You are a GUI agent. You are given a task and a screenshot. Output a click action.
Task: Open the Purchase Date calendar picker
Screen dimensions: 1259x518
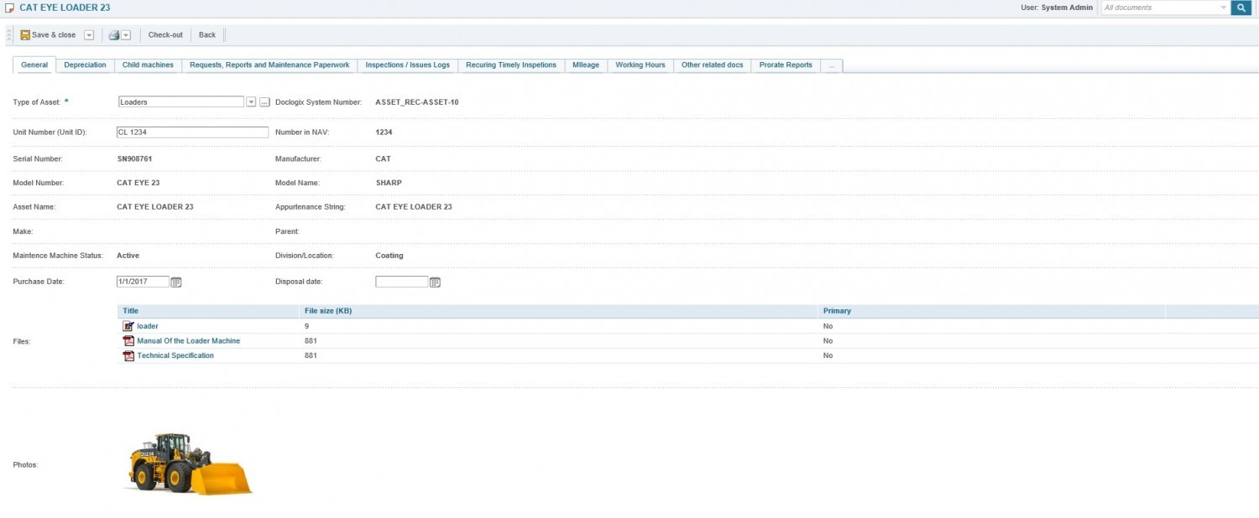coord(176,282)
